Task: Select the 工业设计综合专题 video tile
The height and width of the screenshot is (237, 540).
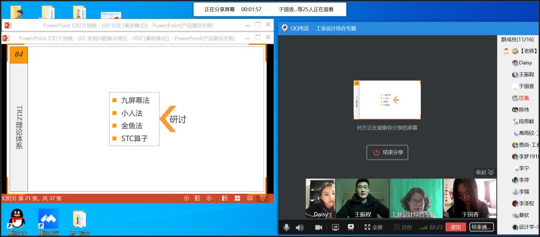Action: [x=416, y=198]
